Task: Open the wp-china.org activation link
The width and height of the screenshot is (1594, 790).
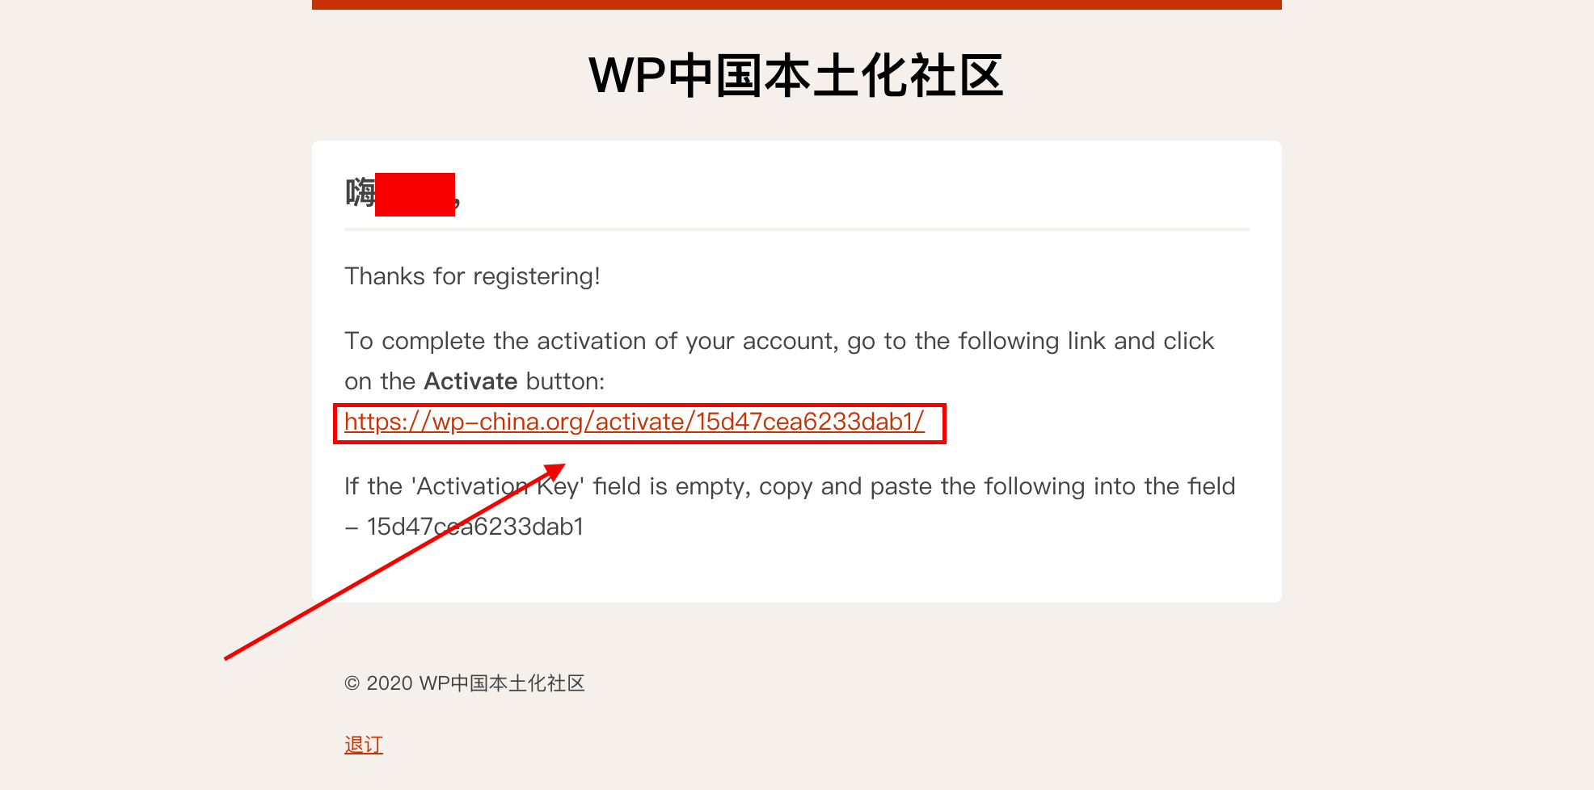Action: coord(634,422)
